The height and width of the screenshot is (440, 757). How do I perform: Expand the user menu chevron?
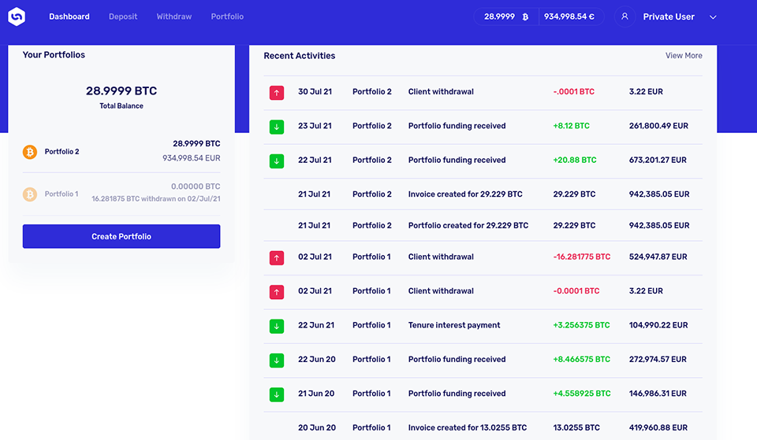[x=713, y=17]
